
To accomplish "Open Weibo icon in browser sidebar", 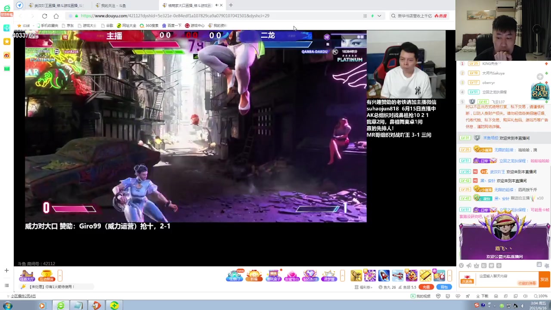I will [7, 56].
